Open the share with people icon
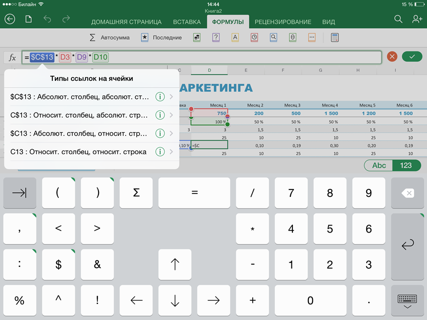 click(x=417, y=19)
